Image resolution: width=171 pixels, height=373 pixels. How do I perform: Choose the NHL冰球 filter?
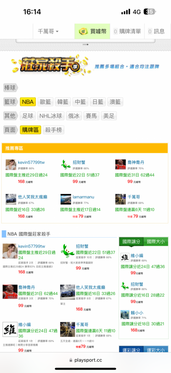tap(51, 116)
